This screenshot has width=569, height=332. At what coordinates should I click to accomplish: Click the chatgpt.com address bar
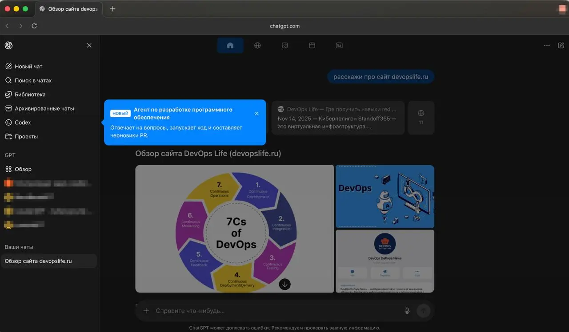(284, 26)
